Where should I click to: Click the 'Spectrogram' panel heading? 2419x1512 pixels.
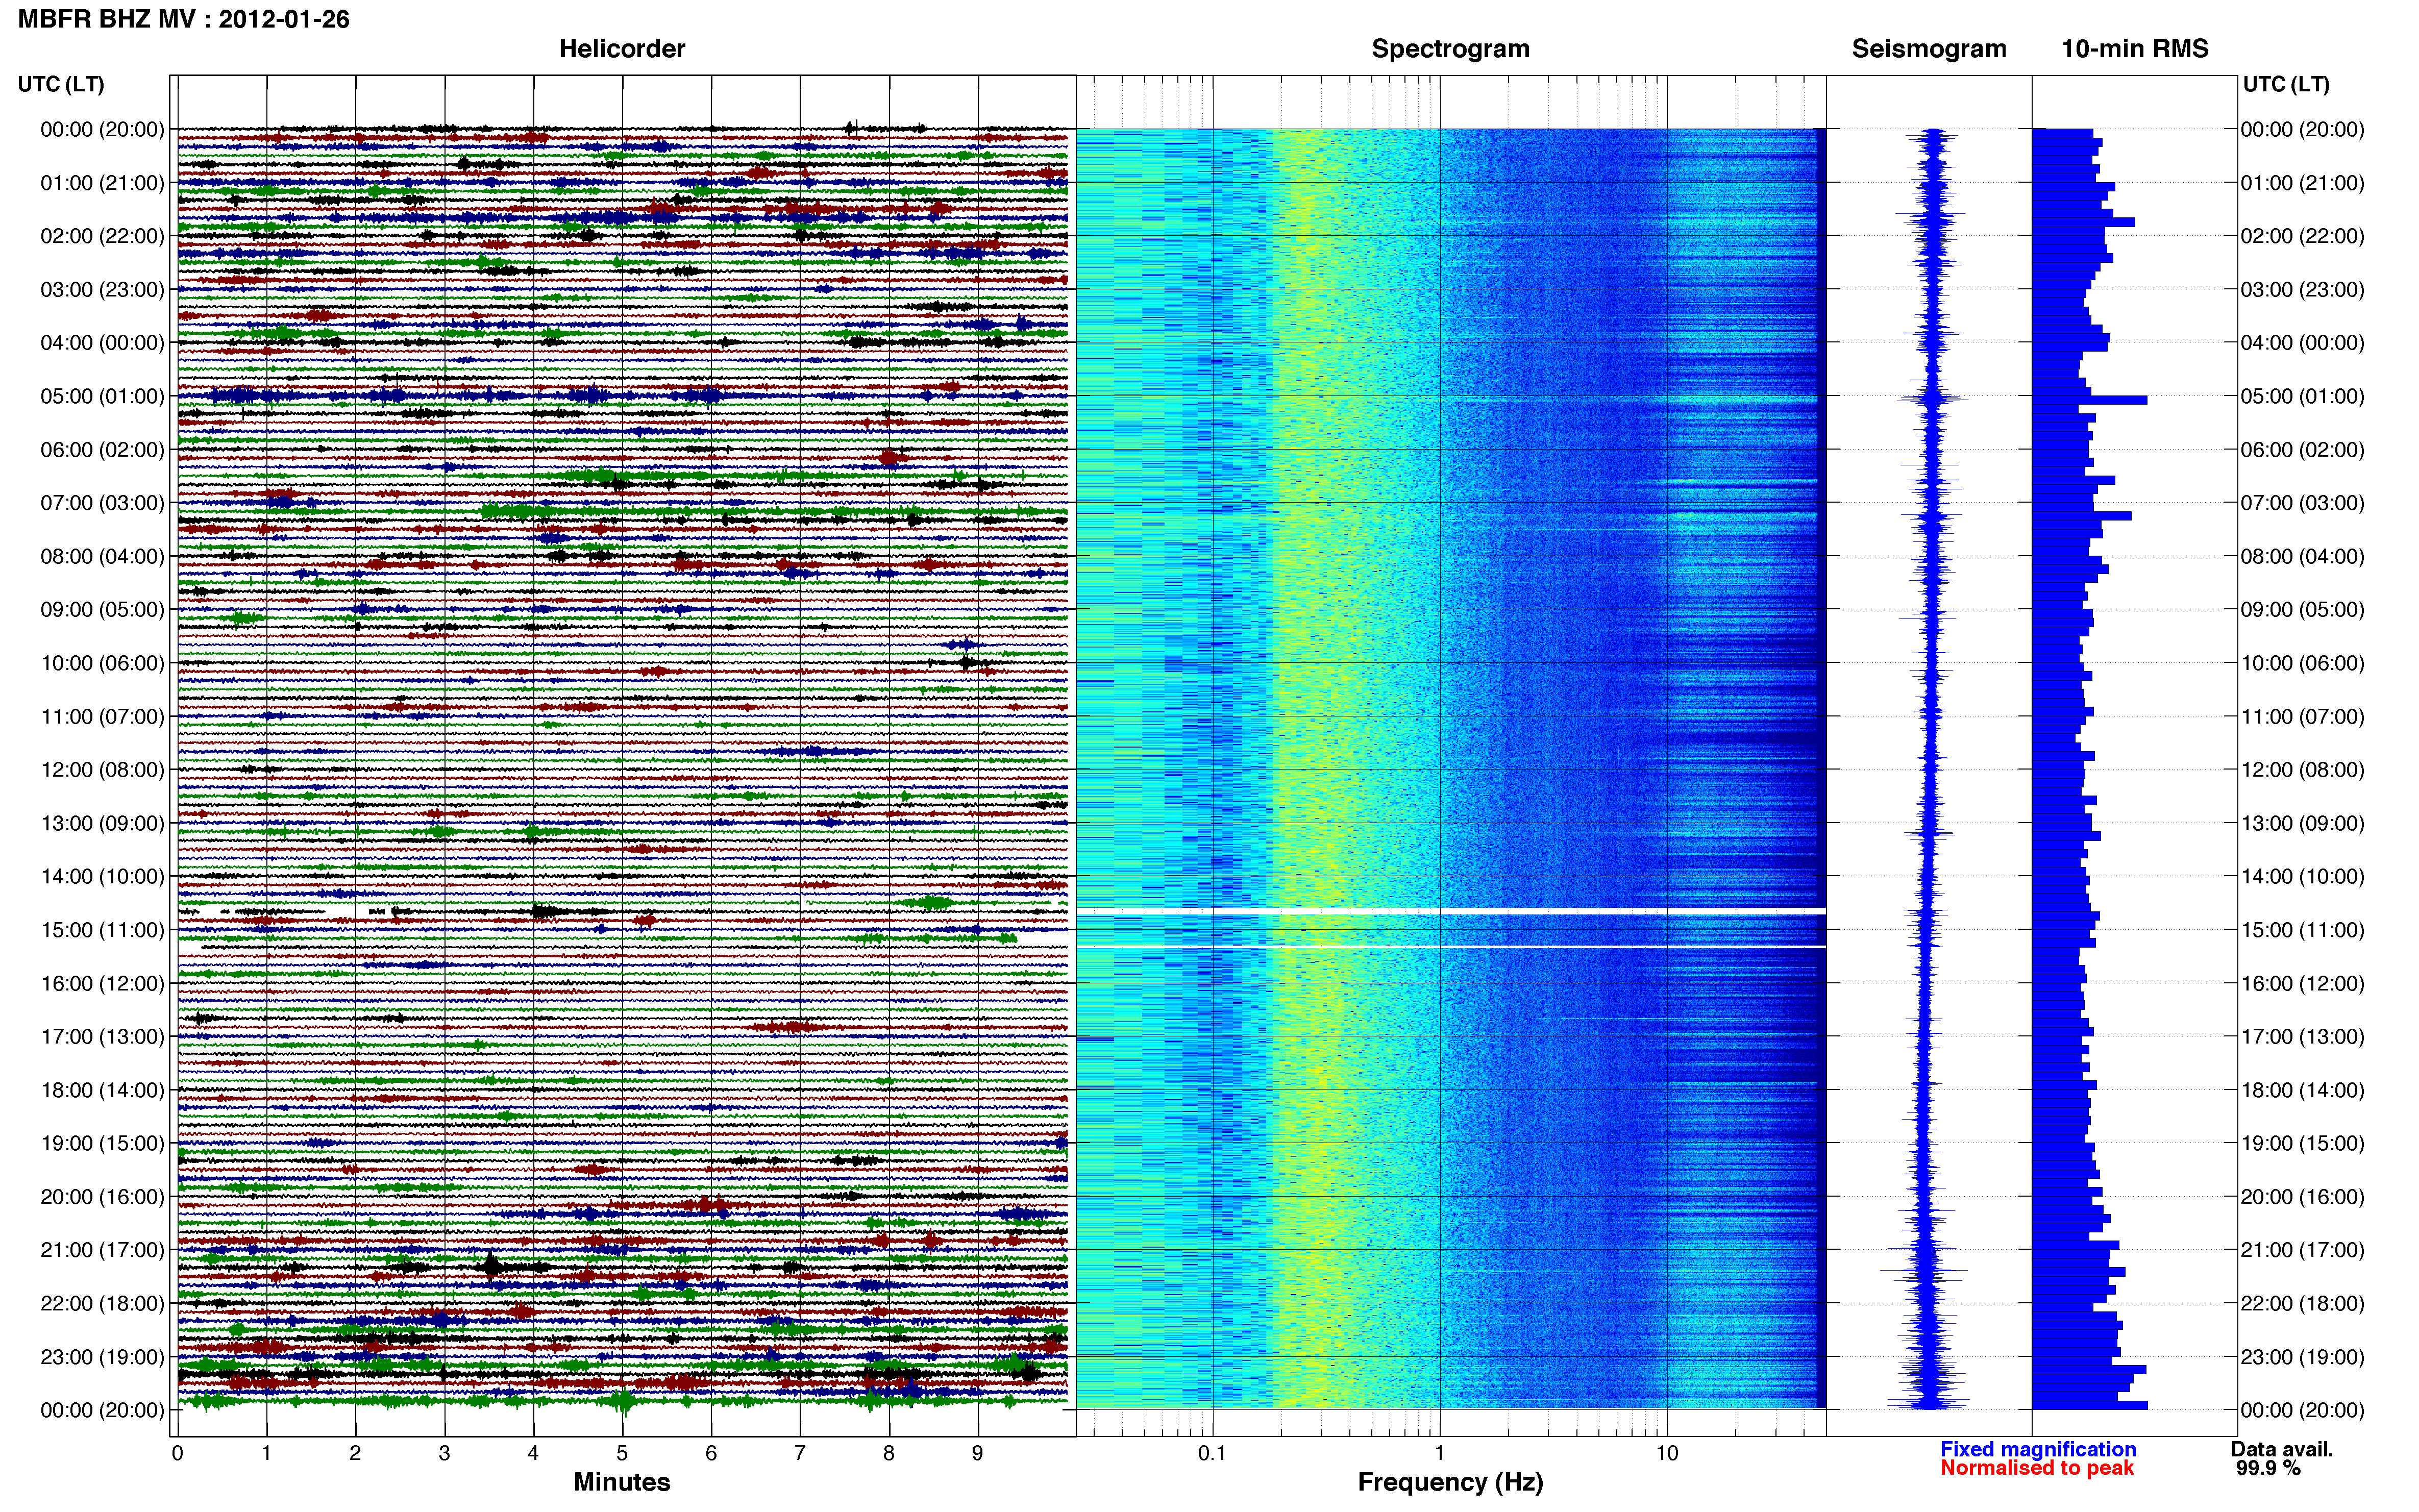pos(1450,48)
